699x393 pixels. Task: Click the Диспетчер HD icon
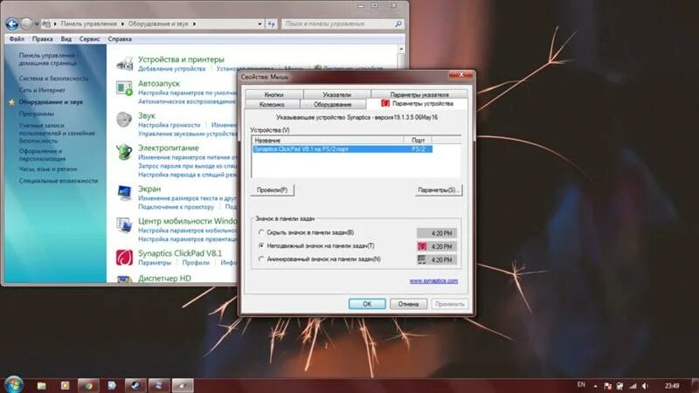[x=124, y=279]
